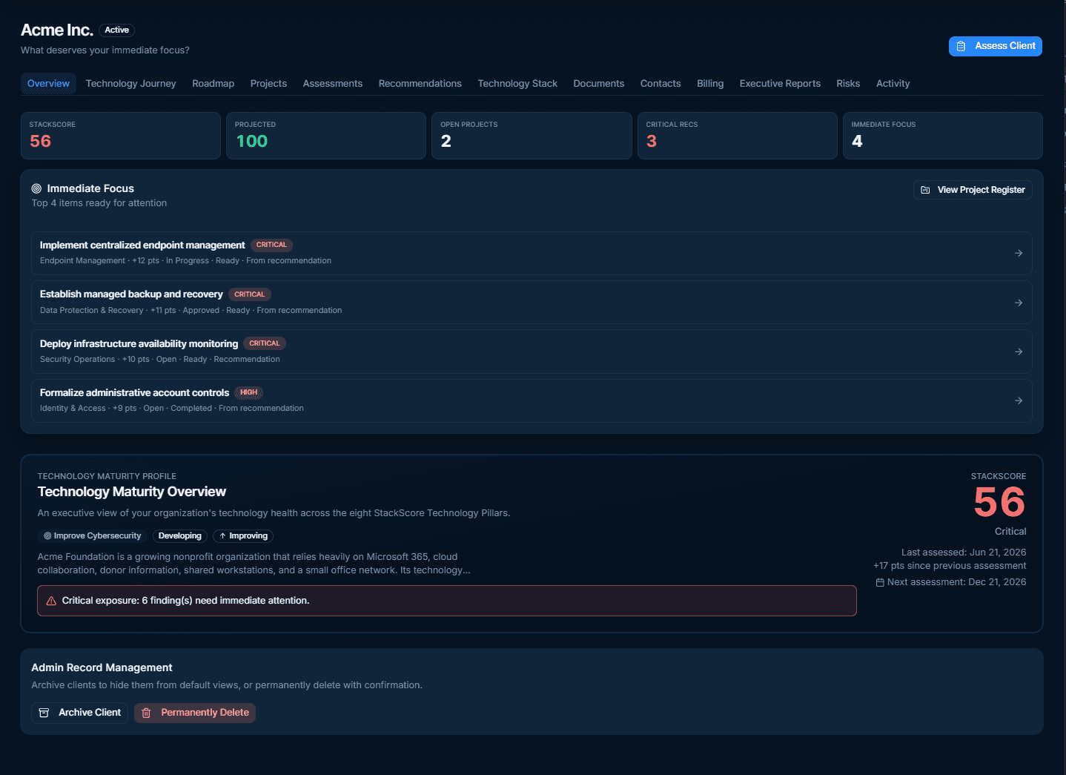Click arrow icon on administrative account controls row
The width and height of the screenshot is (1066, 775).
pyautogui.click(x=1019, y=400)
